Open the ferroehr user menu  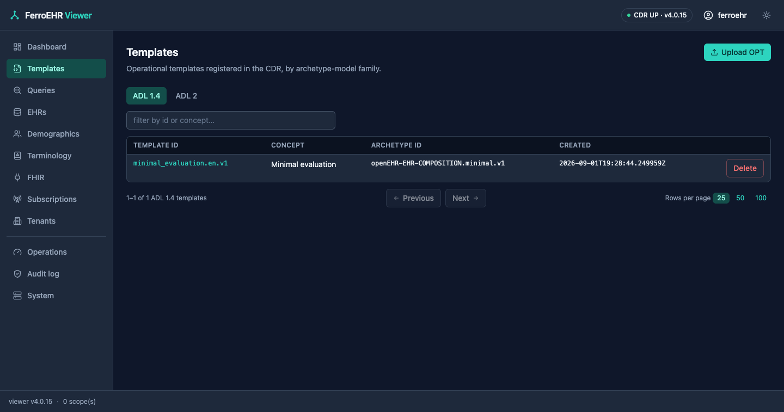(x=725, y=15)
